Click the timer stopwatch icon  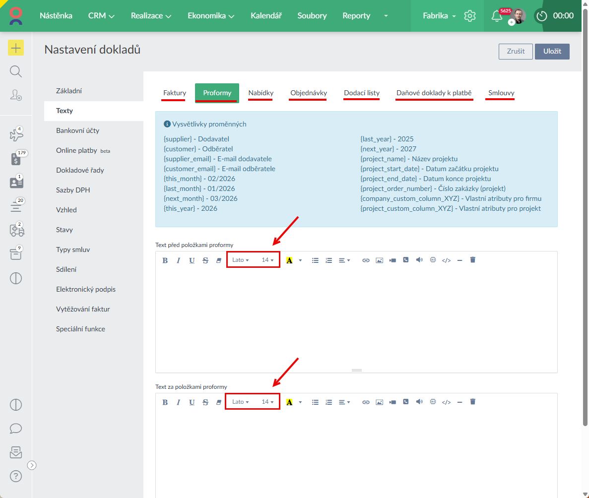pyautogui.click(x=542, y=16)
